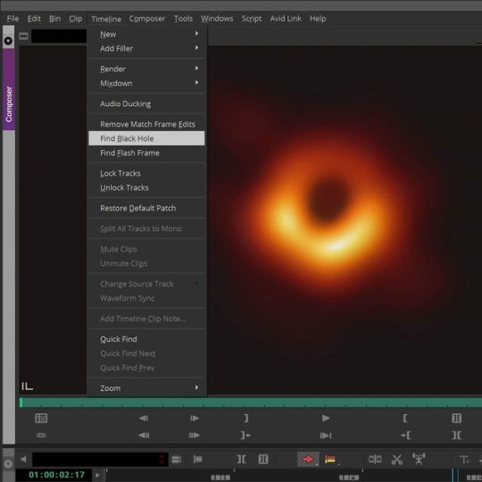
Task: Close the open Timeline menu
Action: tap(106, 19)
